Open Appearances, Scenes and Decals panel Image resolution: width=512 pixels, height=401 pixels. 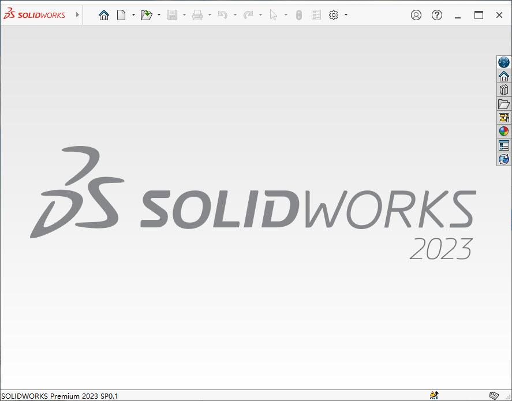point(503,131)
